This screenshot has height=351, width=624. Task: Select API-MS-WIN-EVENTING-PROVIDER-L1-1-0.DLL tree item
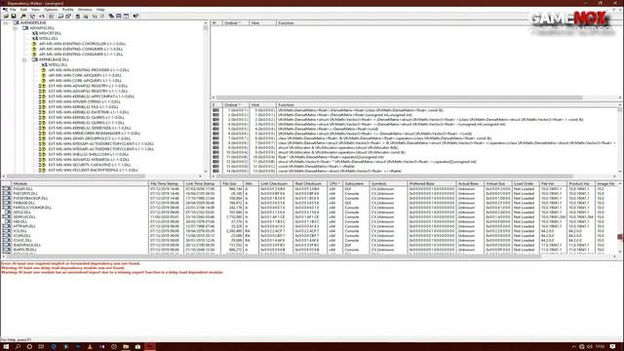pyautogui.click(x=89, y=70)
